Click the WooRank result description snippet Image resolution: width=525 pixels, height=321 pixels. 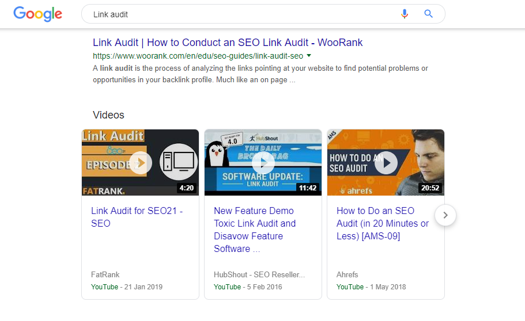[x=260, y=74]
